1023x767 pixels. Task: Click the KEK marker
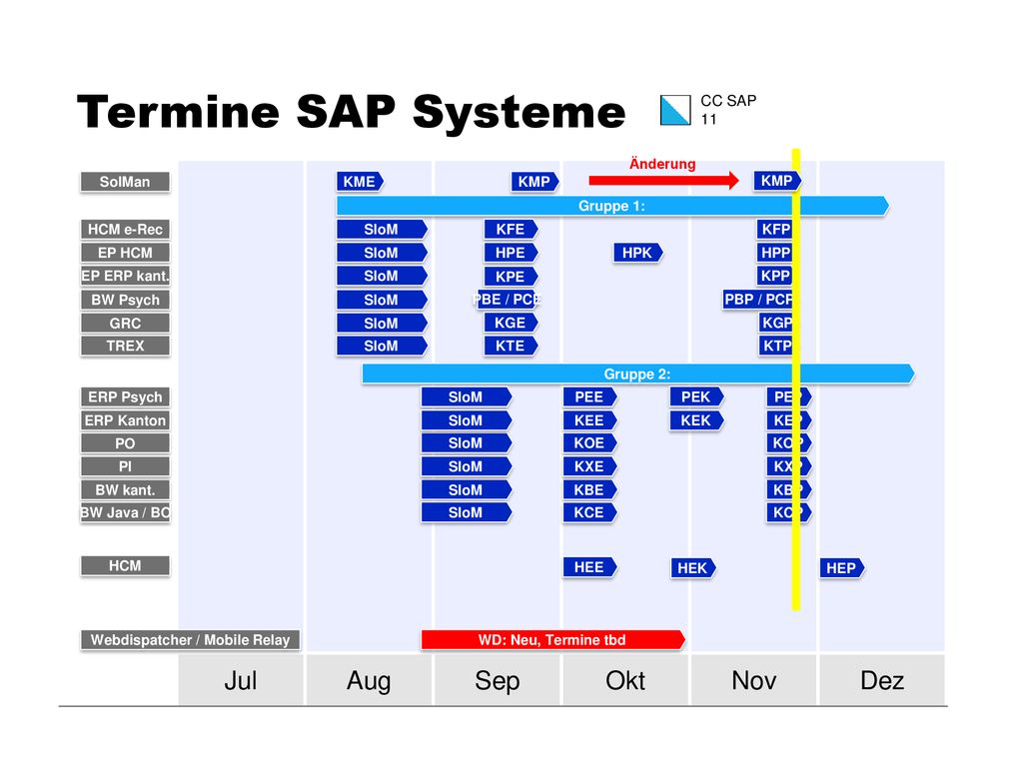tap(696, 420)
